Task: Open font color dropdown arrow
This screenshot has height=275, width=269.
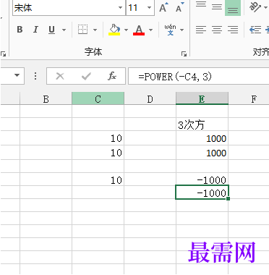Action: (x=150, y=30)
